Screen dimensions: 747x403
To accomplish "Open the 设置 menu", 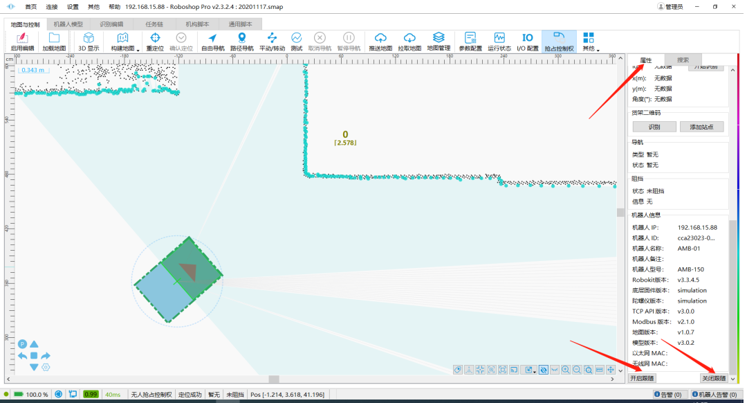I will (x=73, y=6).
